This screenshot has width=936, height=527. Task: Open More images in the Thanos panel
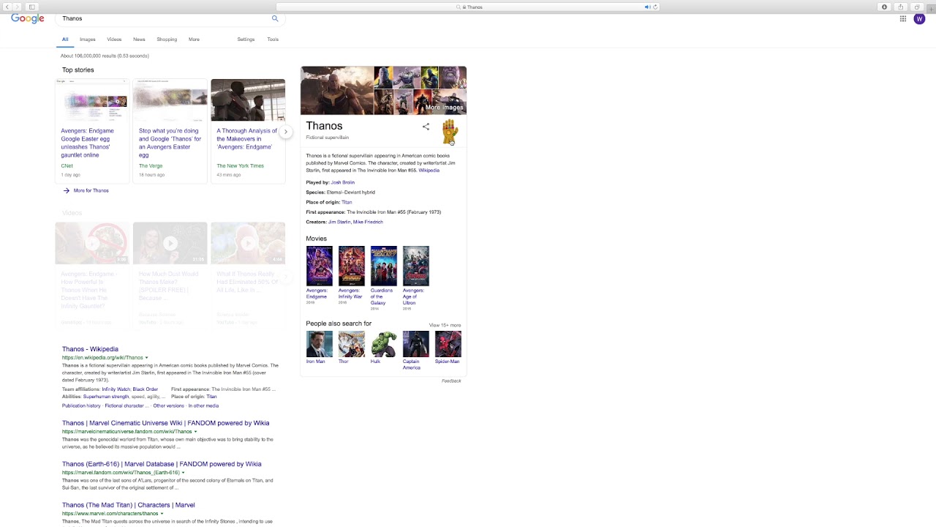click(x=444, y=108)
